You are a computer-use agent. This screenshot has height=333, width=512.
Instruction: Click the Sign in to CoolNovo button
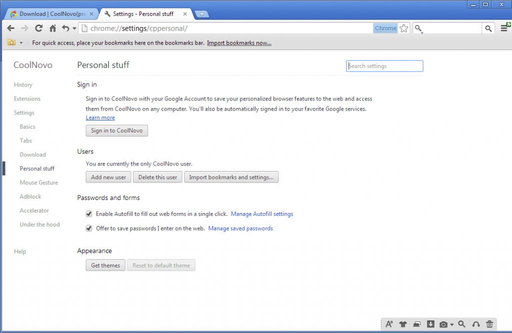click(x=117, y=130)
